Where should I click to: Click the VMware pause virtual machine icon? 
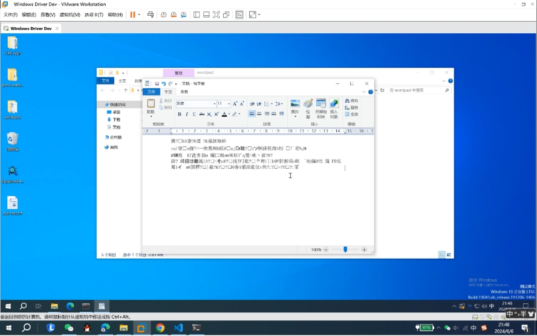tap(132, 15)
